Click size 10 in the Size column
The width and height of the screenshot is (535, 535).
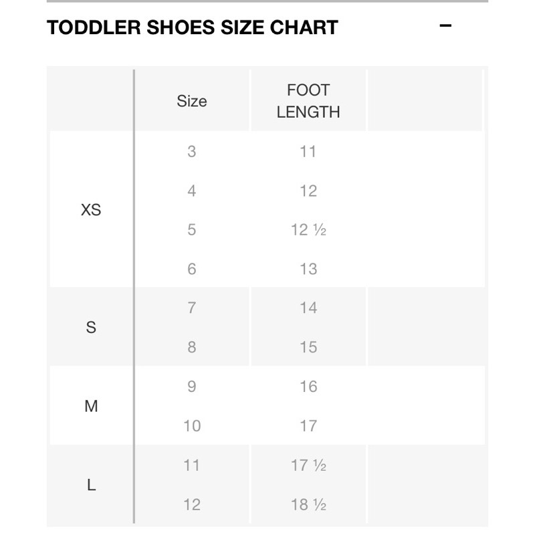192,426
